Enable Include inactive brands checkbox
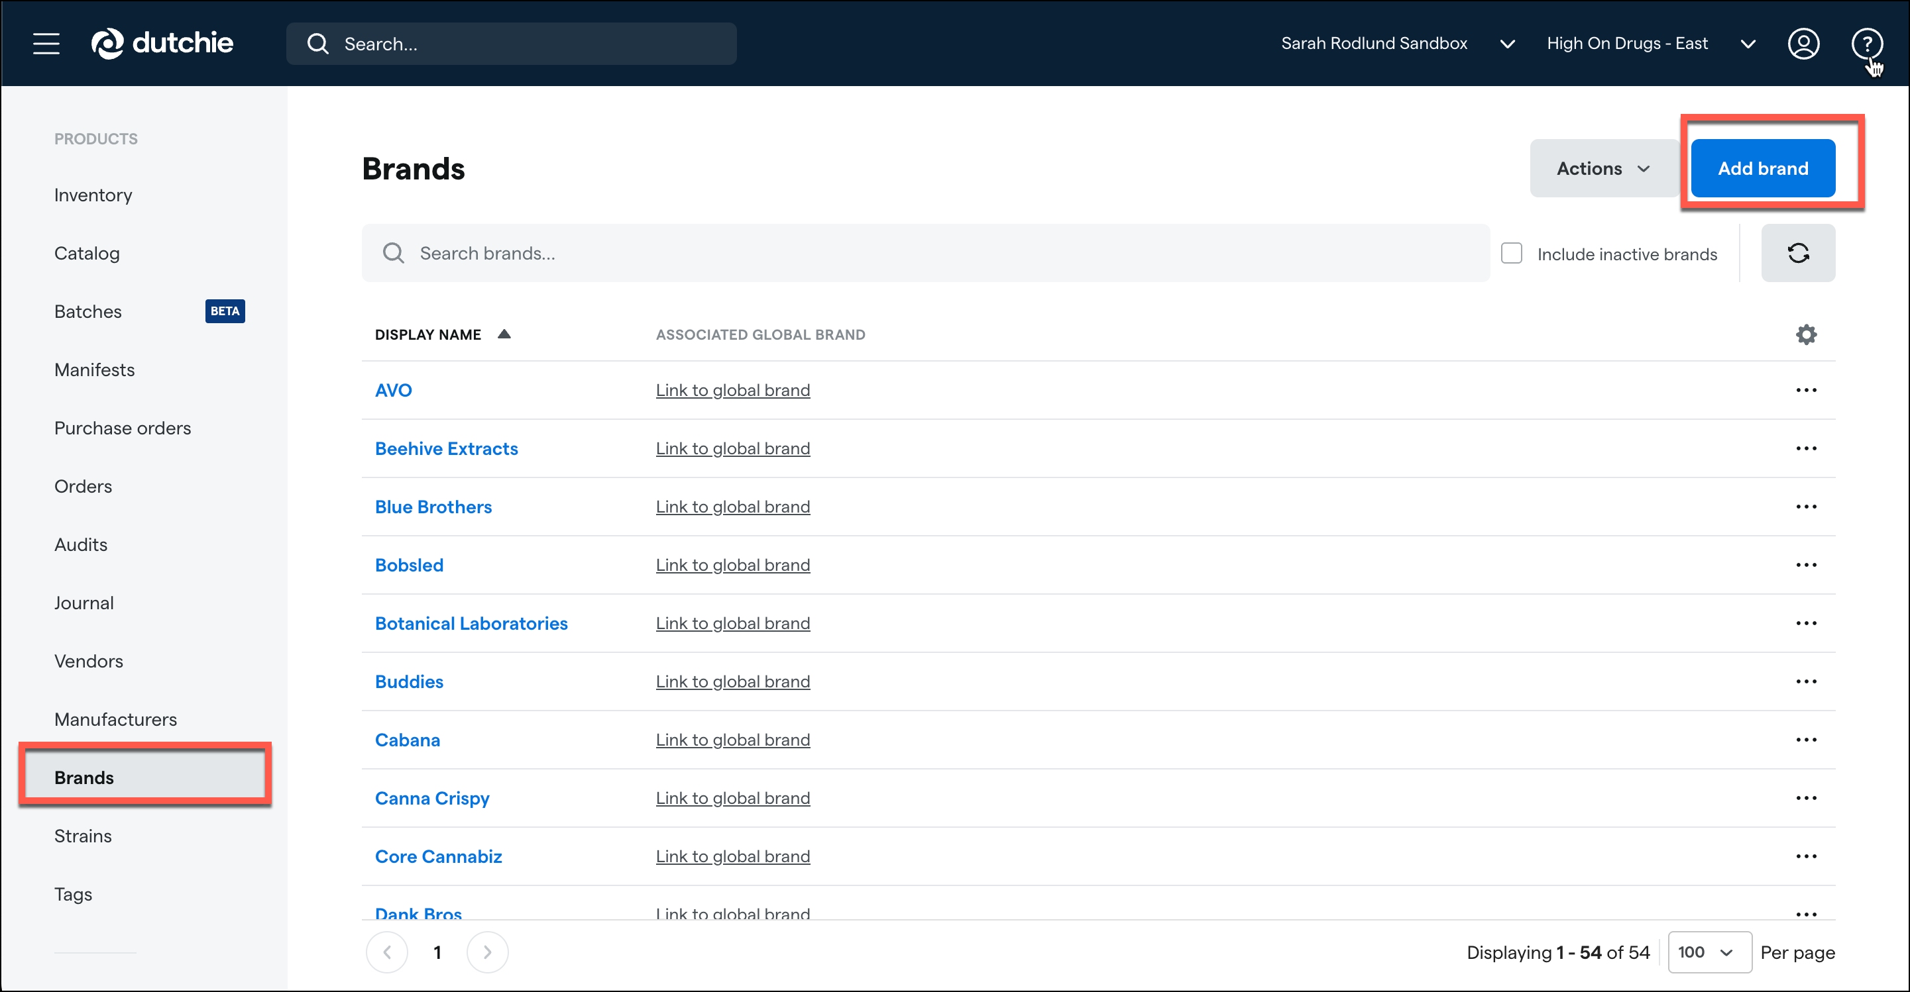 [1511, 254]
